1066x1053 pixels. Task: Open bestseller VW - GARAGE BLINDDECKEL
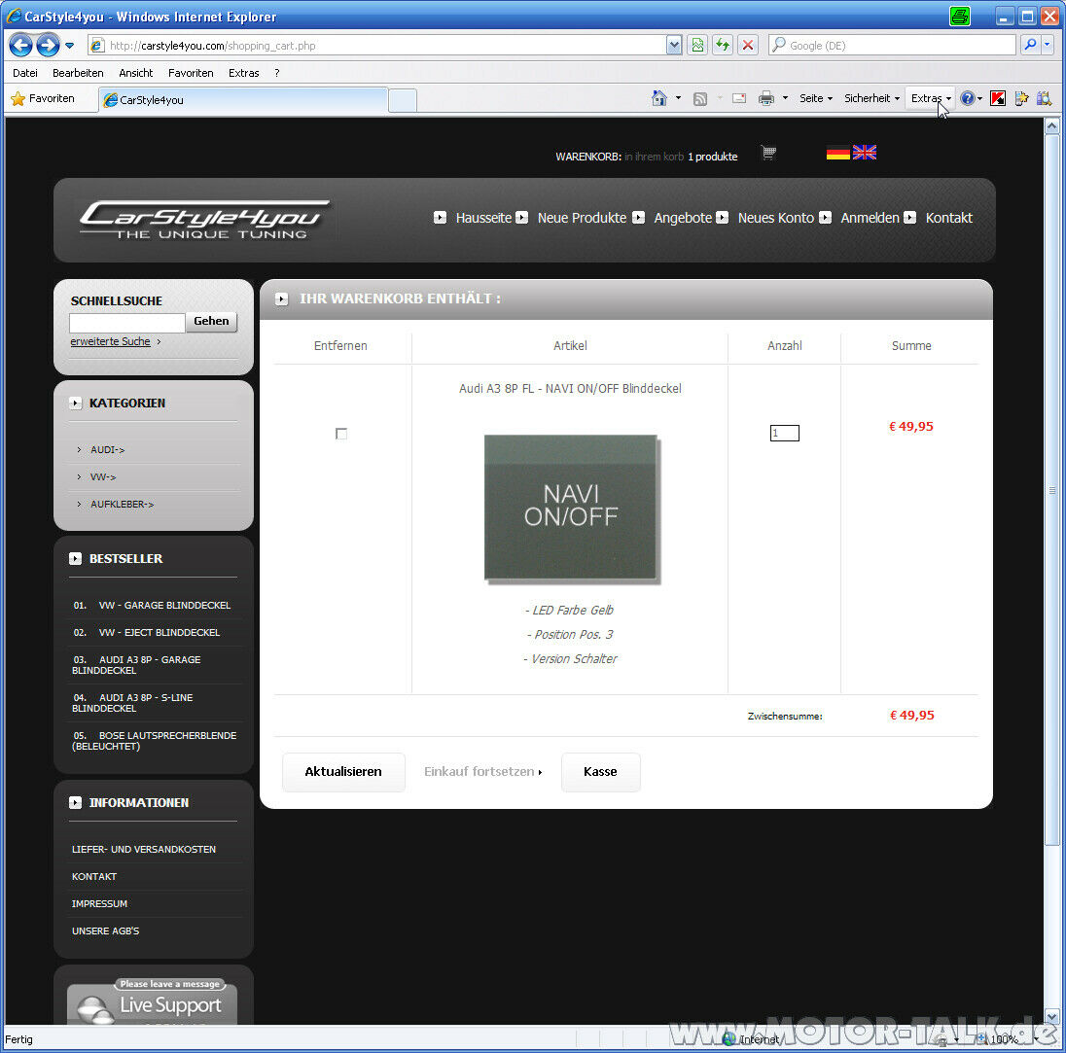coord(164,605)
